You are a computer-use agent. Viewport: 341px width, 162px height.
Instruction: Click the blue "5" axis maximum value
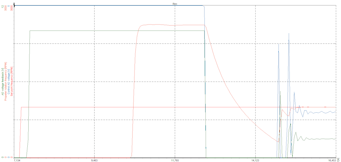(9, 7)
